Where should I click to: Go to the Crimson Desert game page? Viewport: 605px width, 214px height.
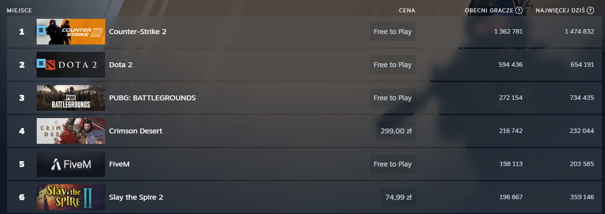[x=135, y=131]
